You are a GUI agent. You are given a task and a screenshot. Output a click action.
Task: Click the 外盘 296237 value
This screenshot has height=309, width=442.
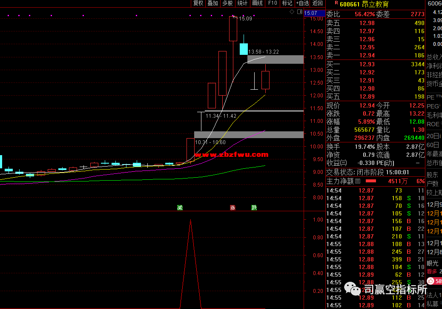click(x=365, y=138)
